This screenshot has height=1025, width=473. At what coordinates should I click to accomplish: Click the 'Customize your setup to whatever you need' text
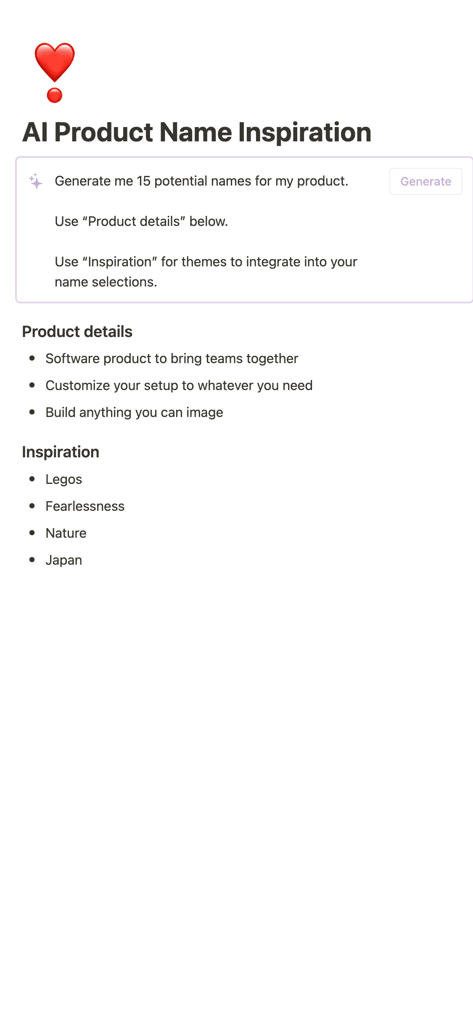click(x=179, y=385)
